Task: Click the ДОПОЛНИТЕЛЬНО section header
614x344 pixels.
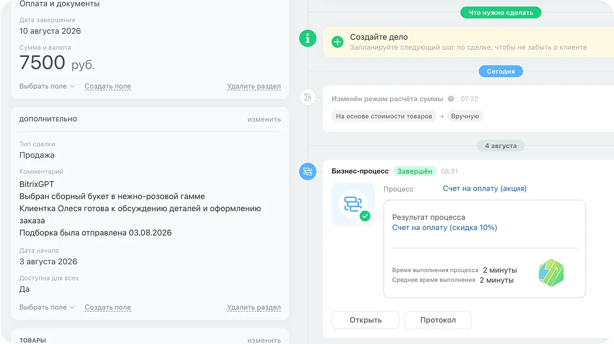Action: click(48, 119)
